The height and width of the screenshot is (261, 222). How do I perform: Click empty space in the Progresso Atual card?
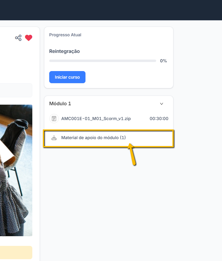point(130,77)
